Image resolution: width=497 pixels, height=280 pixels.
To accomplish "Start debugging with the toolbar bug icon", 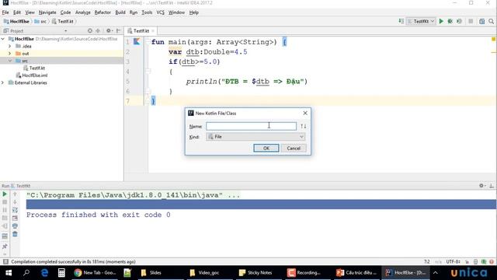I will coord(450,21).
